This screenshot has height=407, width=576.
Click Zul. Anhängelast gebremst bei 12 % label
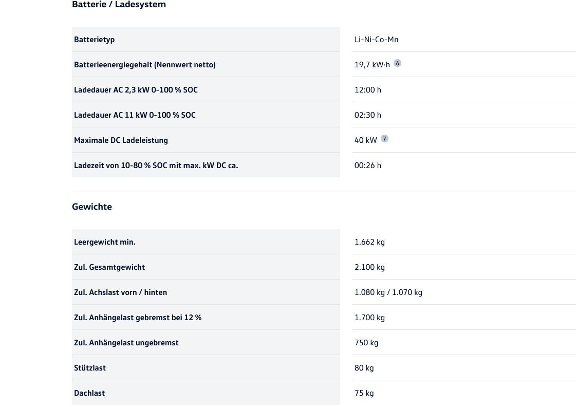pyautogui.click(x=137, y=318)
